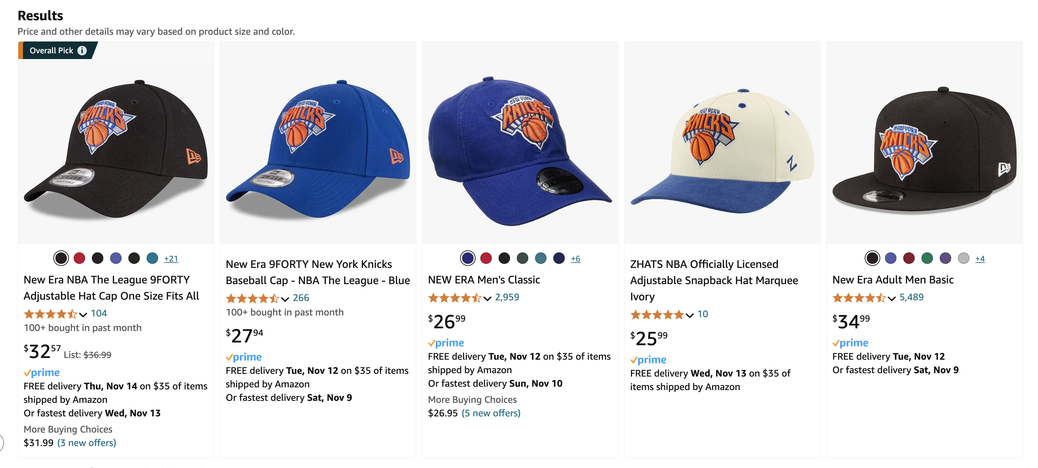
Task: Open the 5 new offers link
Action: coord(491,413)
